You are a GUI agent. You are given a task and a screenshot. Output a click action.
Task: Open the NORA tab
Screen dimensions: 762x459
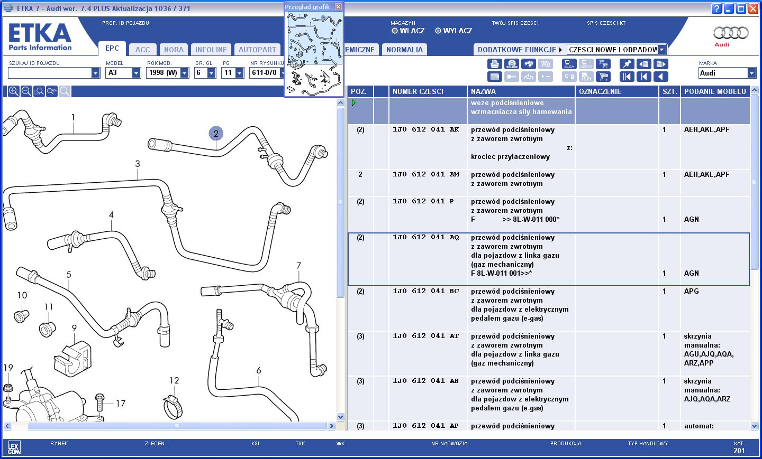point(174,50)
